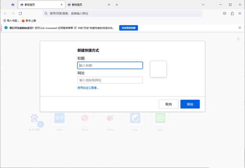
Task: Open the 新手上路 bookmark
Action: pos(29,20)
